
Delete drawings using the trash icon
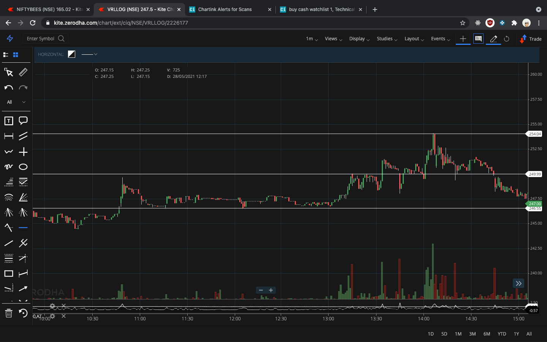[8, 313]
